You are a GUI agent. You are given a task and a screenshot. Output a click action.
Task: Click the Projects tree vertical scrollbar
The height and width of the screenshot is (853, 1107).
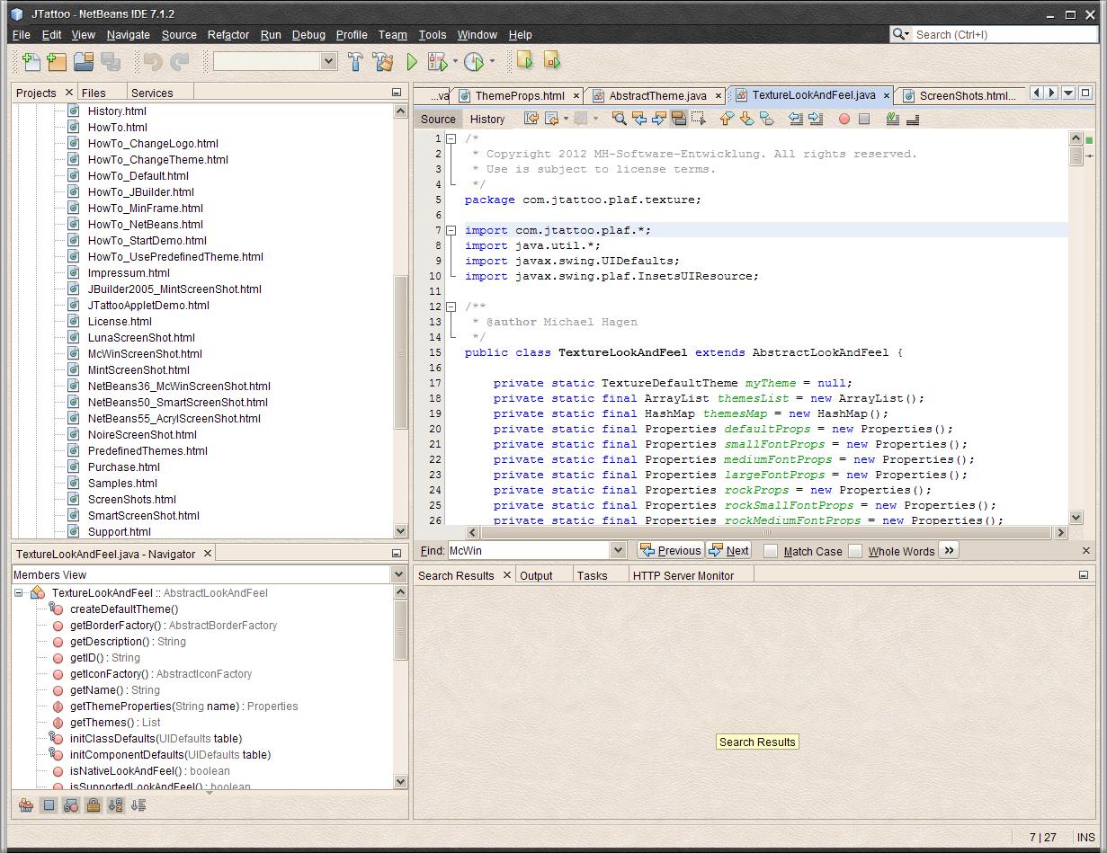pos(401,321)
